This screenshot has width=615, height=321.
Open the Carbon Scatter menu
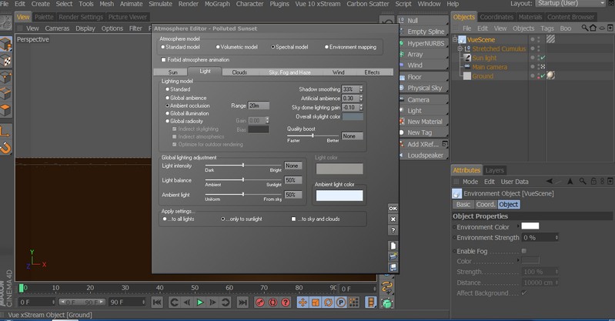pyautogui.click(x=367, y=4)
